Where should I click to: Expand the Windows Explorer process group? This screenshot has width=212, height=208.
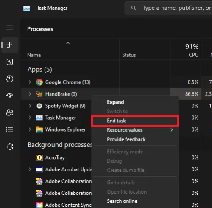coord(30,129)
